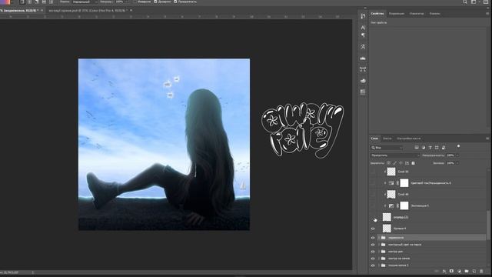This screenshot has height=277, width=492.
Task: Close the second document tab
Action: pyautogui.click(x=131, y=10)
